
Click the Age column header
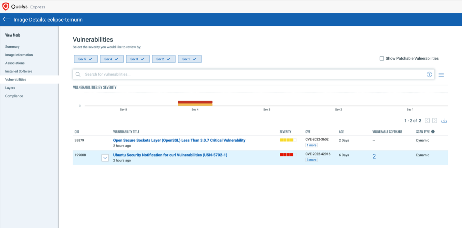[341, 132]
